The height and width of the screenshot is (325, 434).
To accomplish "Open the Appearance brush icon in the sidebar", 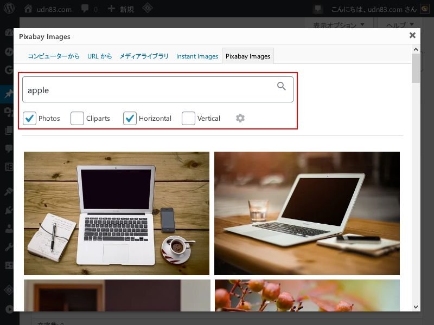I will pyautogui.click(x=9, y=191).
